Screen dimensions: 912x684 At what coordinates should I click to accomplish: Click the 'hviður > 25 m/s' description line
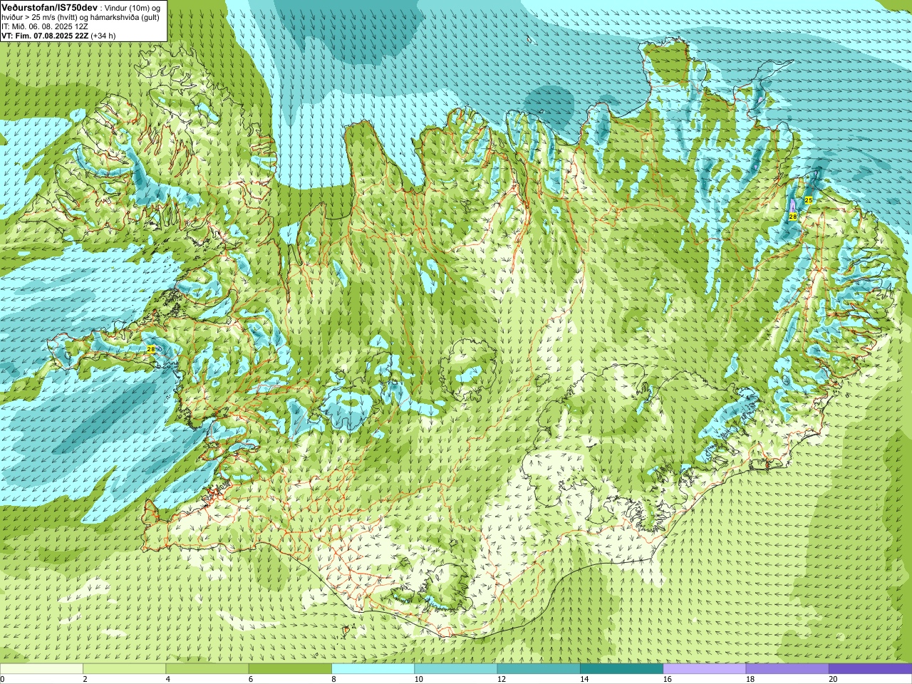coord(81,16)
